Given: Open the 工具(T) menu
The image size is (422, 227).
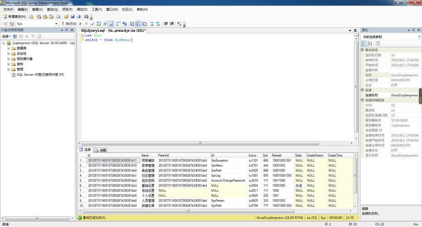Looking at the screenshot, I should point(97,10).
